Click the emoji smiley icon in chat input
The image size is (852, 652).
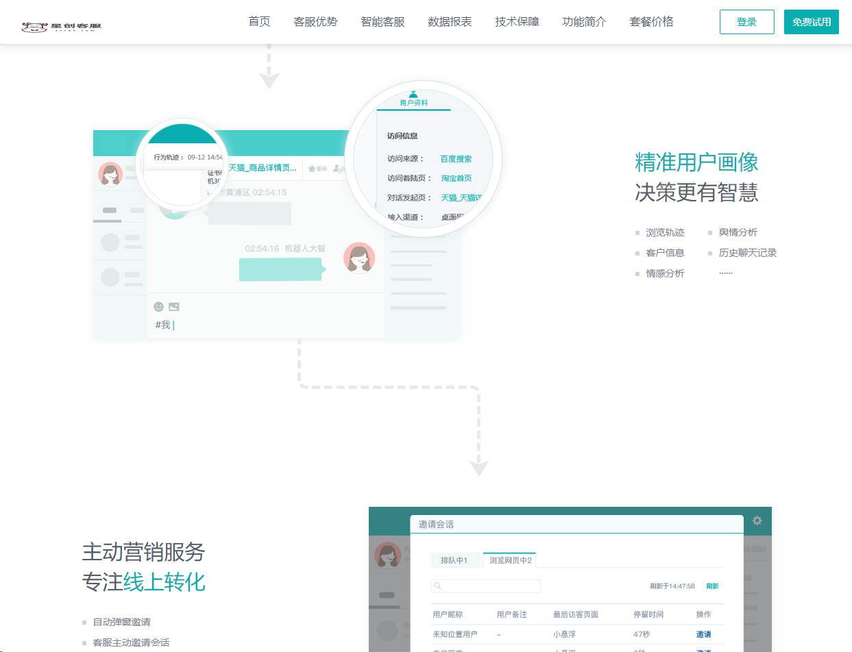(x=159, y=307)
